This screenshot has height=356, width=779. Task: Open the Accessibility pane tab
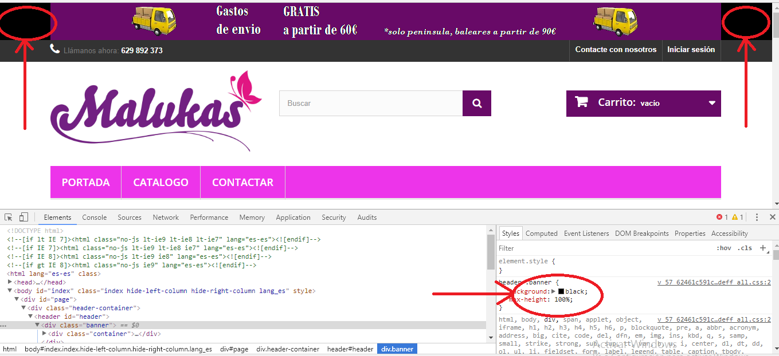730,234
